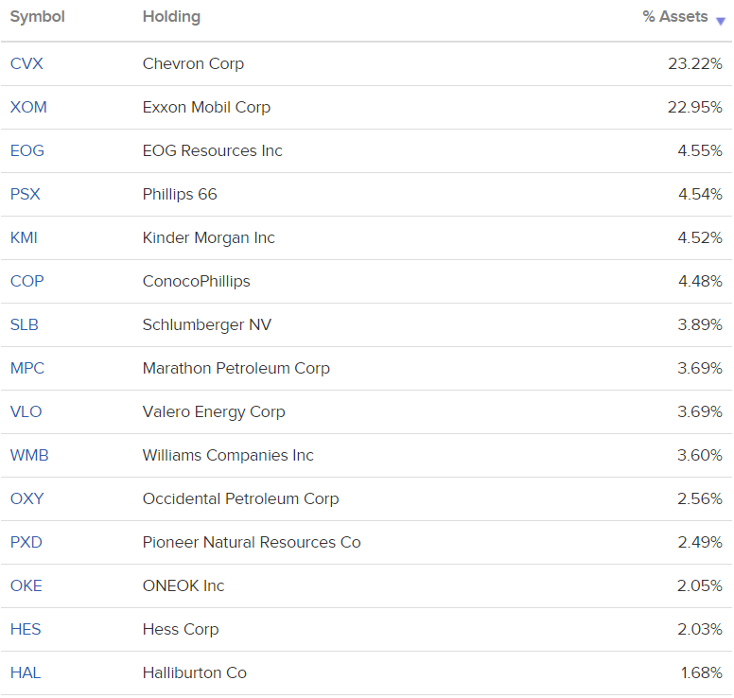The height and width of the screenshot is (698, 734).
Task: Open the OKE ticker link
Action: pyautogui.click(x=26, y=586)
